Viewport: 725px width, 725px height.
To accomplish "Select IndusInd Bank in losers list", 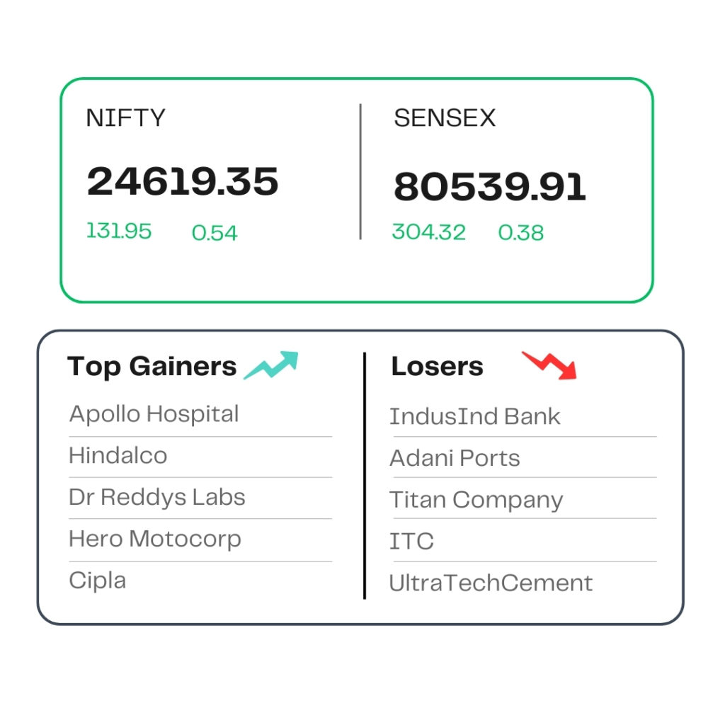I will [475, 416].
